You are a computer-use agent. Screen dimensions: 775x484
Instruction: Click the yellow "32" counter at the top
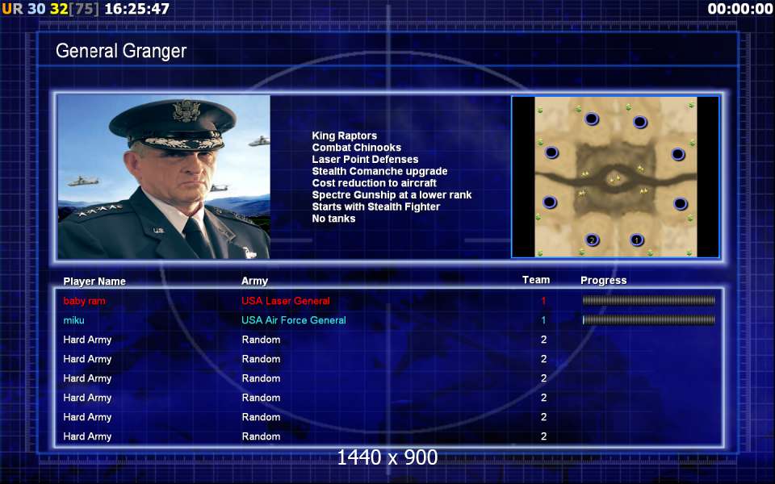[x=59, y=9]
